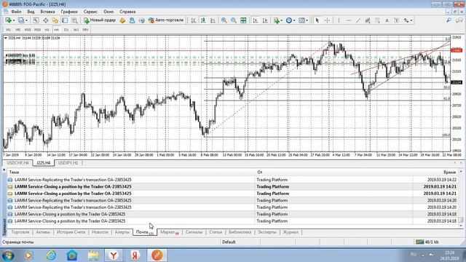Switch timeframe to M5
The image size is (466, 262).
click(x=17, y=30)
